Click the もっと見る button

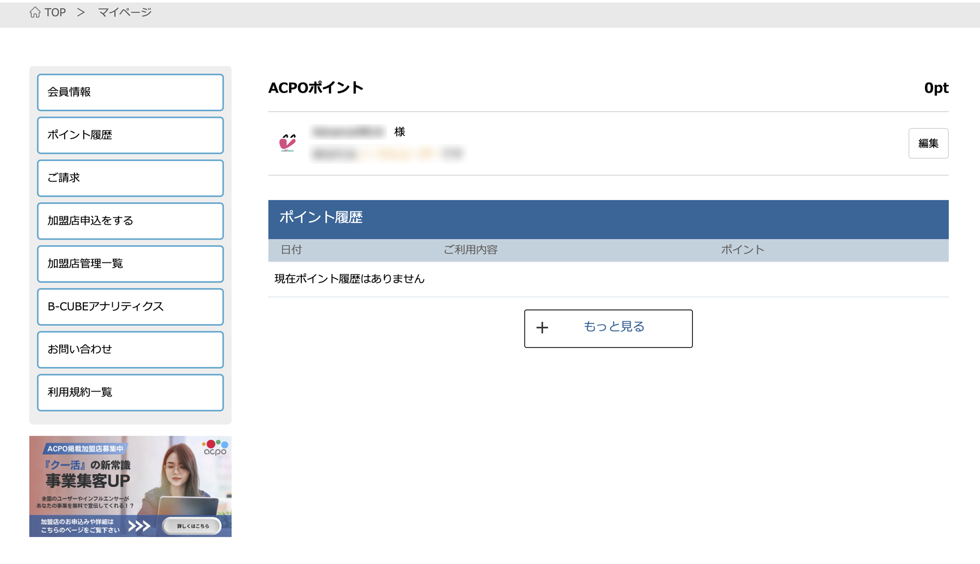point(608,329)
